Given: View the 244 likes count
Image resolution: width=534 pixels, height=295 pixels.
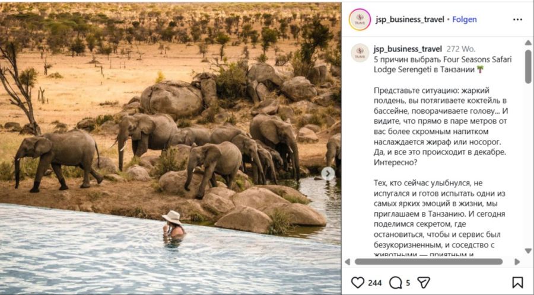Looking at the screenshot, I should (375, 283).
